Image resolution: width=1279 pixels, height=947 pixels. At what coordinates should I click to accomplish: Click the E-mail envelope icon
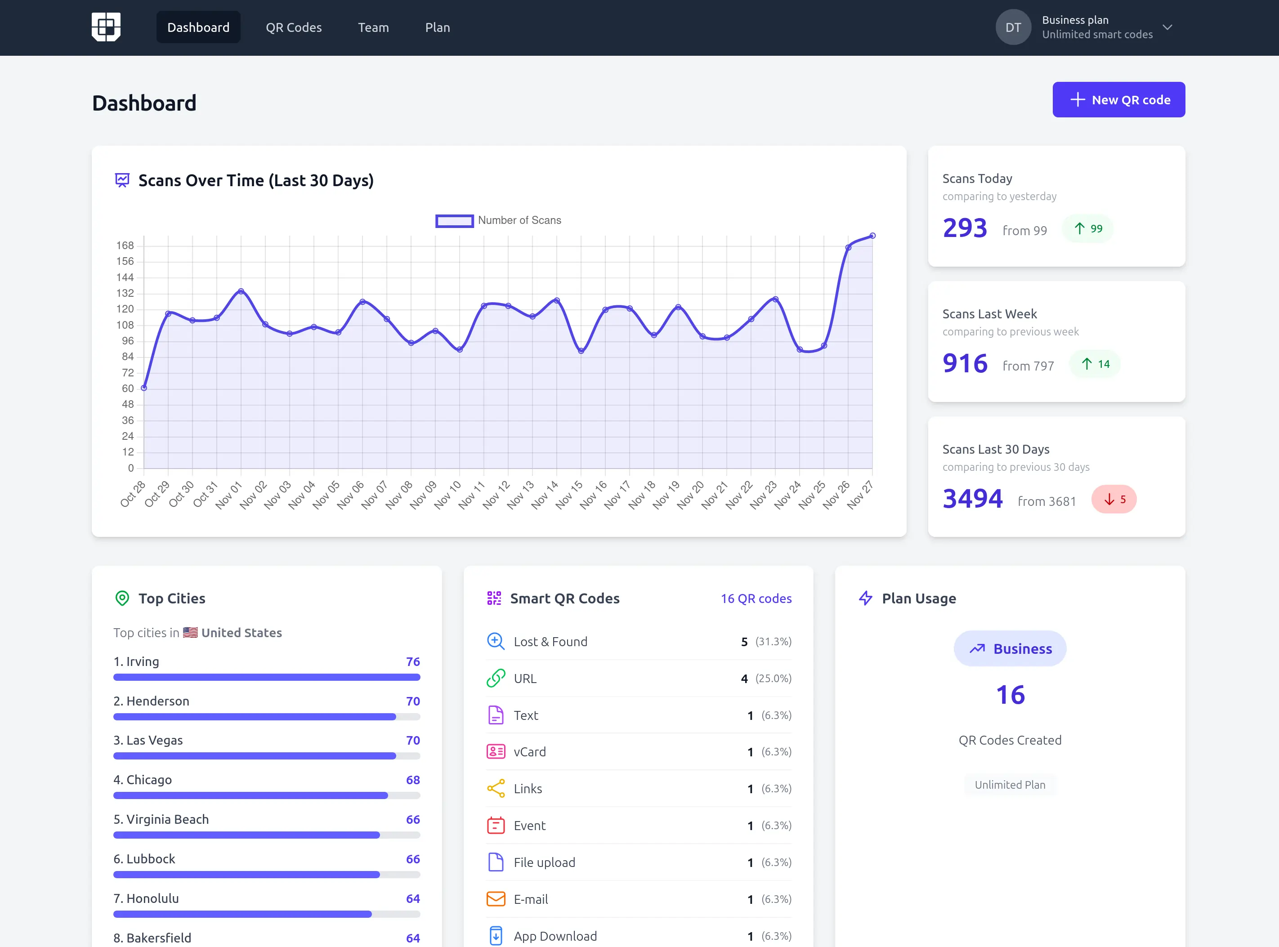pyautogui.click(x=495, y=899)
